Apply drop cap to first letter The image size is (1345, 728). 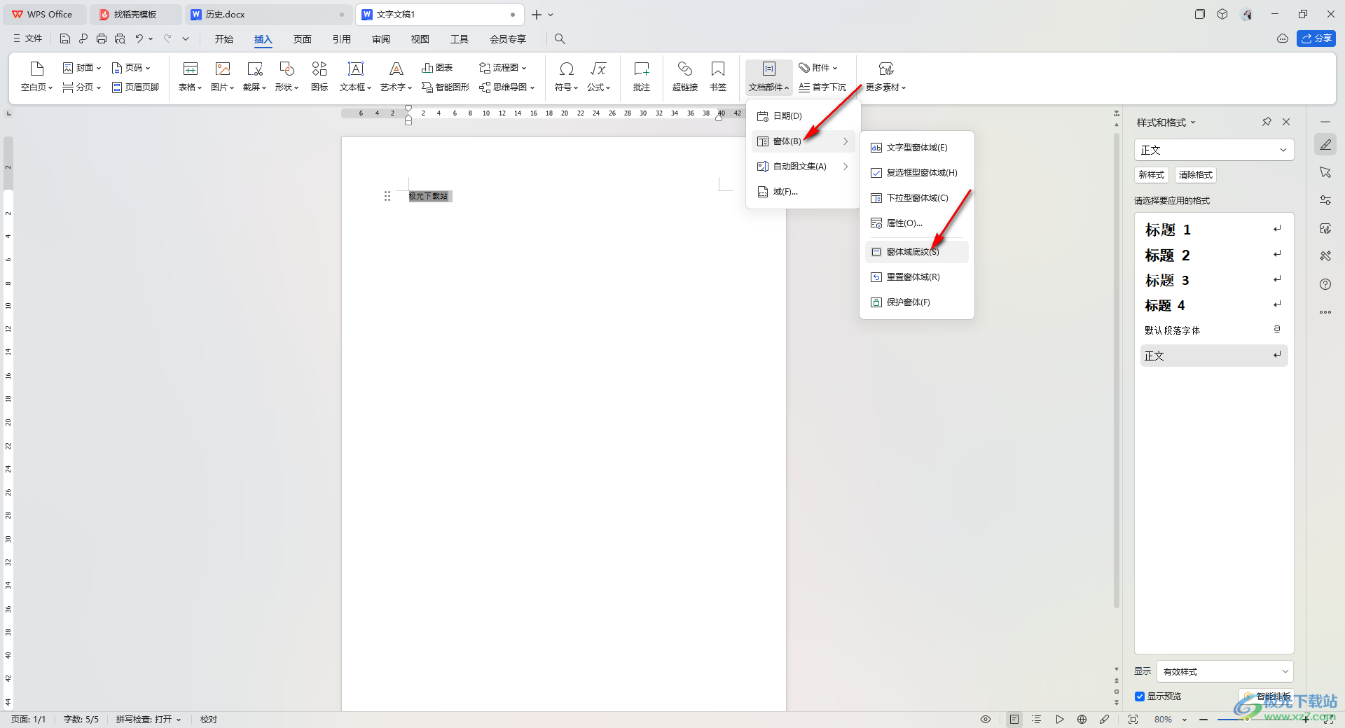(x=822, y=87)
